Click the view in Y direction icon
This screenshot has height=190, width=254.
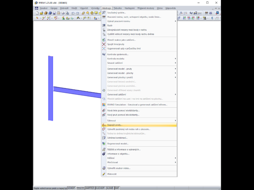click(189, 18)
